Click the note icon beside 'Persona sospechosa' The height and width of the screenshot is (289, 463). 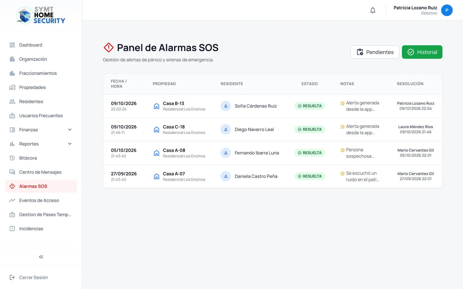[x=343, y=150]
